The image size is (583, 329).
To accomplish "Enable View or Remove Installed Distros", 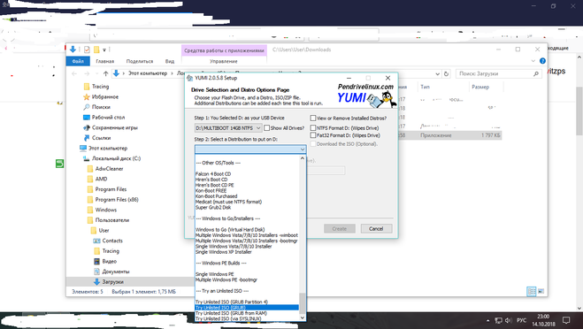I will coord(313,119).
